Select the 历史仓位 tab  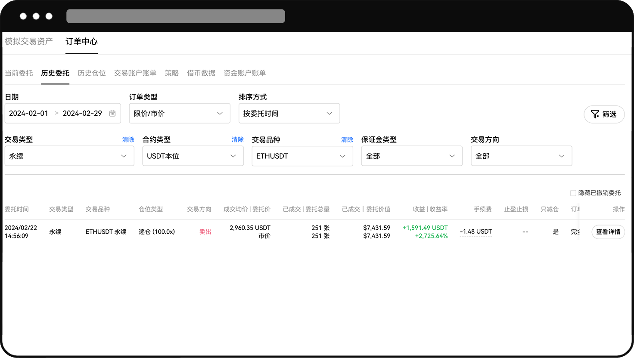91,73
